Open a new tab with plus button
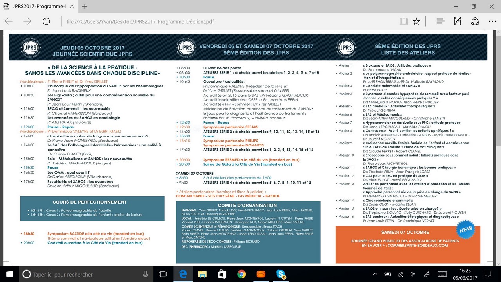This screenshot has height=282, width=501. [x=85, y=6]
